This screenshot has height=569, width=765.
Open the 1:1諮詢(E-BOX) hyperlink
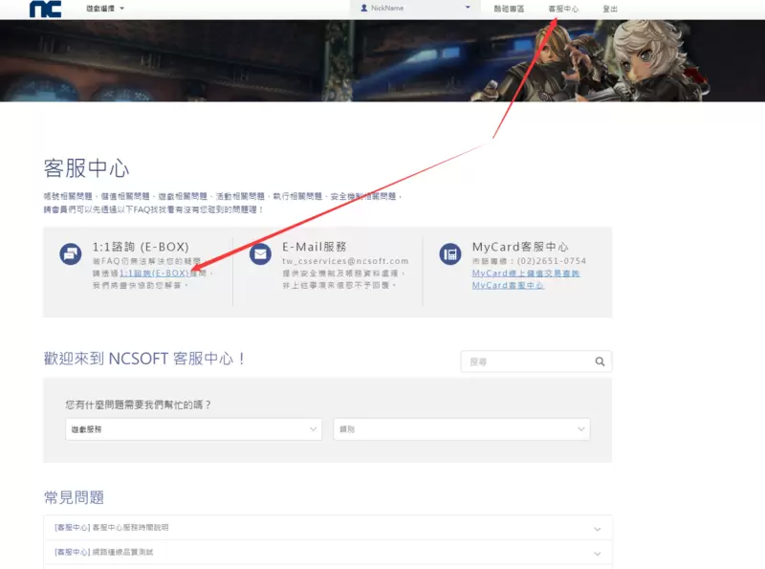coord(154,274)
